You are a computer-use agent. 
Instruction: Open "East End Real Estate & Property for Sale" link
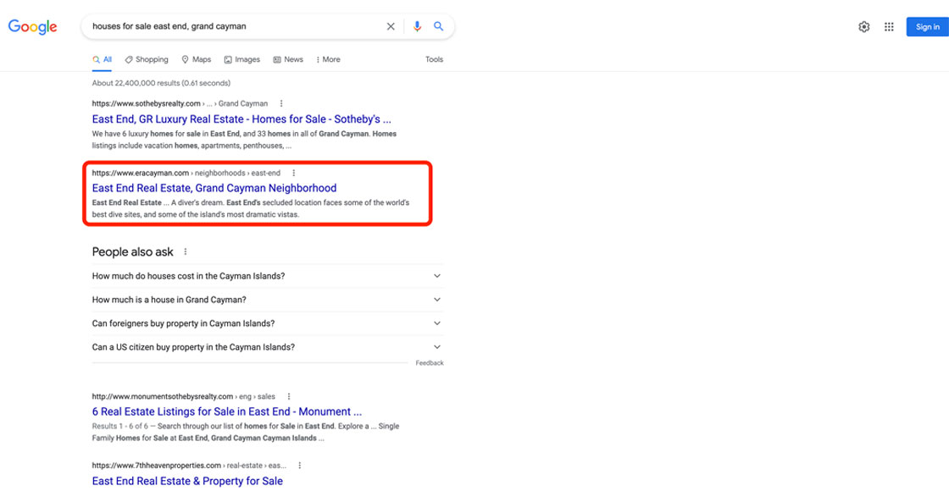click(187, 482)
